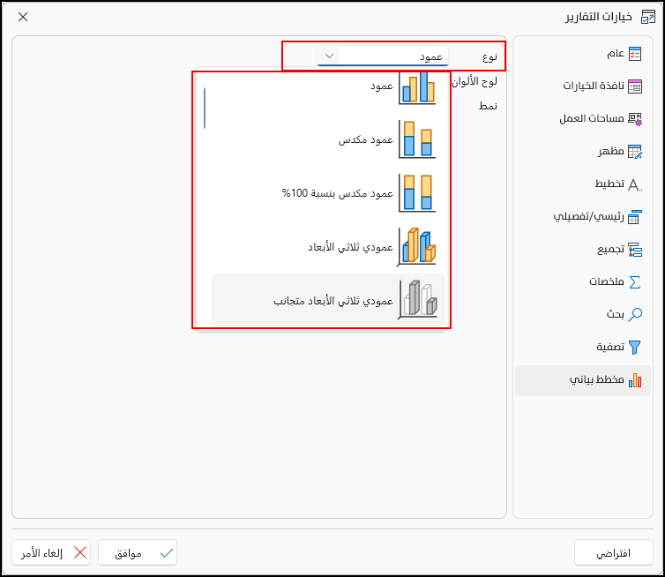665x577 pixels.
Task: Pick the 3D clustered column gray thumbnail
Action: (417, 300)
